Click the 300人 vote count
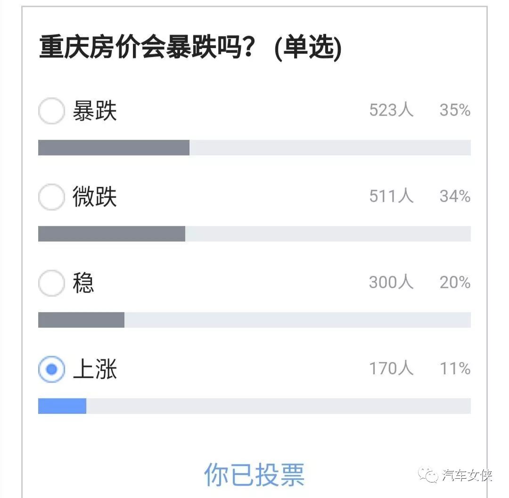This screenshot has width=509, height=498. (392, 282)
